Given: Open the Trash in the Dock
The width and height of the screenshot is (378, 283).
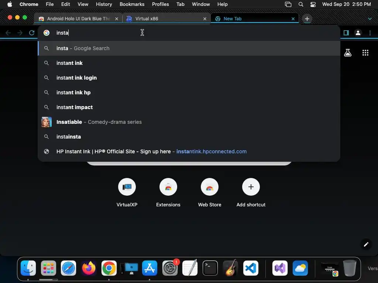Looking at the screenshot, I should [350, 268].
